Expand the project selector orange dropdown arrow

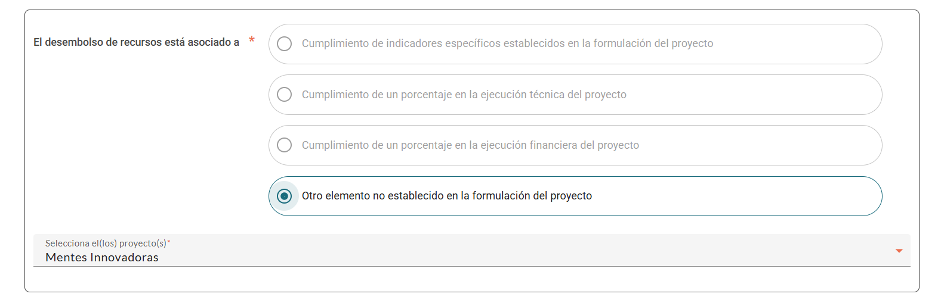(899, 251)
